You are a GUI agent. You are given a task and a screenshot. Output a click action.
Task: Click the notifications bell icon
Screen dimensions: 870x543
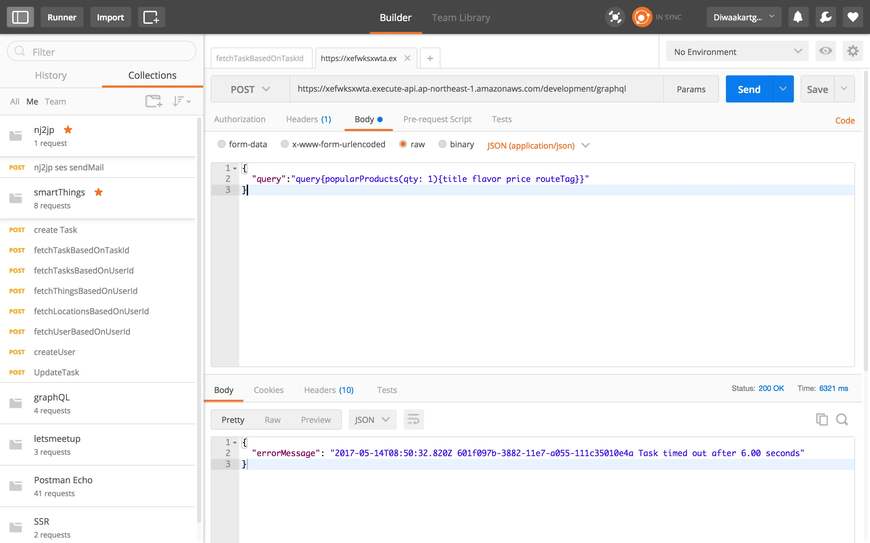point(798,17)
